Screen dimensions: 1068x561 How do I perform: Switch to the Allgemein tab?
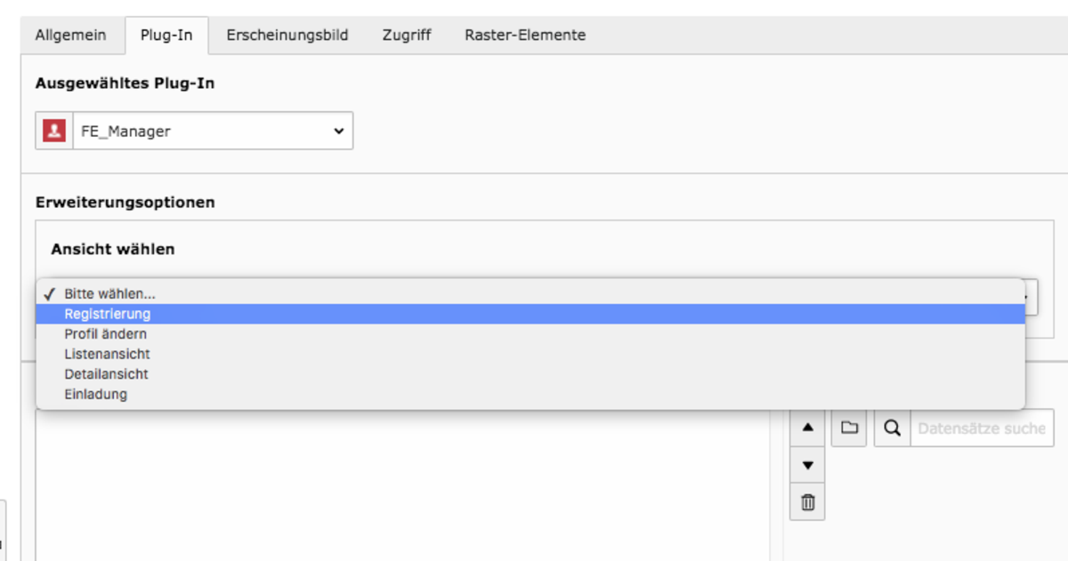70,36
